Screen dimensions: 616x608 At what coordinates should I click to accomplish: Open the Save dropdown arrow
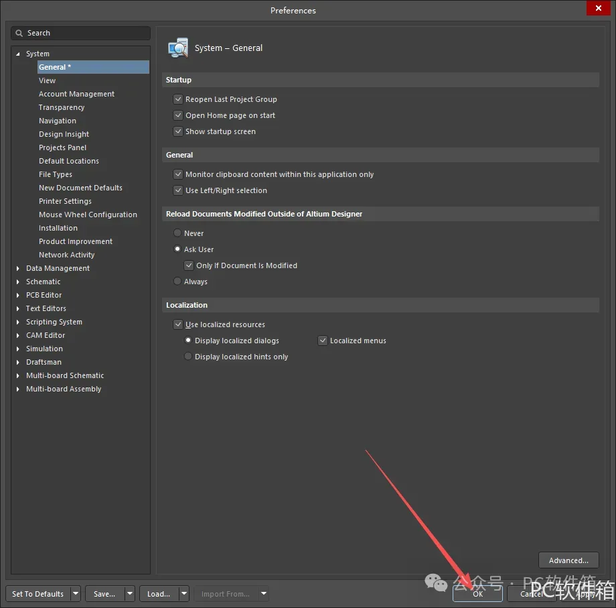(130, 593)
